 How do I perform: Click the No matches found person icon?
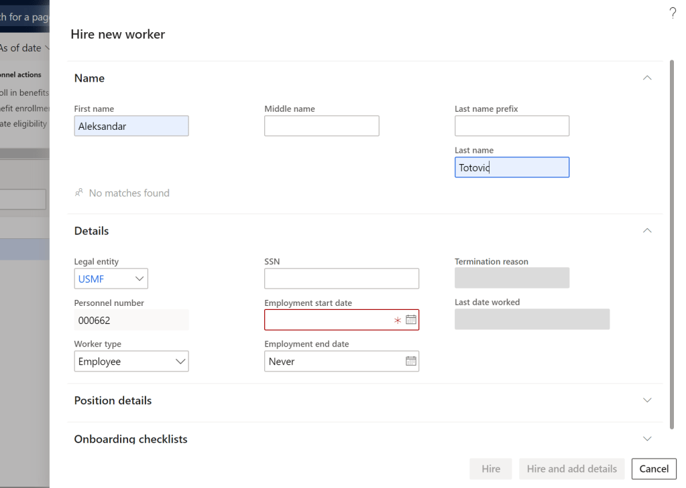coord(79,193)
